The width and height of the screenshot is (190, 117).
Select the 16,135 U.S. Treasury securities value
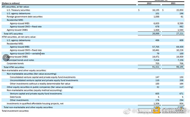[x=156, y=10]
